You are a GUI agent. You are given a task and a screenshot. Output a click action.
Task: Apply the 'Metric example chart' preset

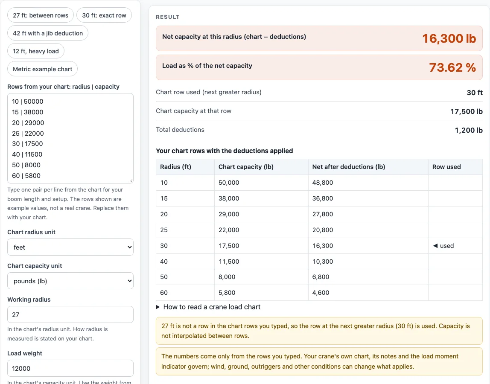coord(43,69)
